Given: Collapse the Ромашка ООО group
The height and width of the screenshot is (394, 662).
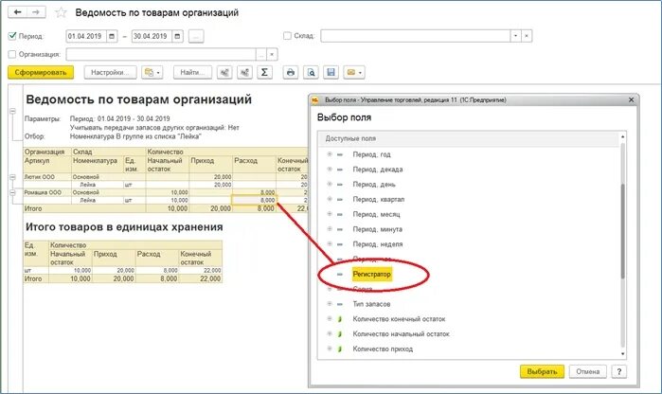Looking at the screenshot, I should [12, 192].
